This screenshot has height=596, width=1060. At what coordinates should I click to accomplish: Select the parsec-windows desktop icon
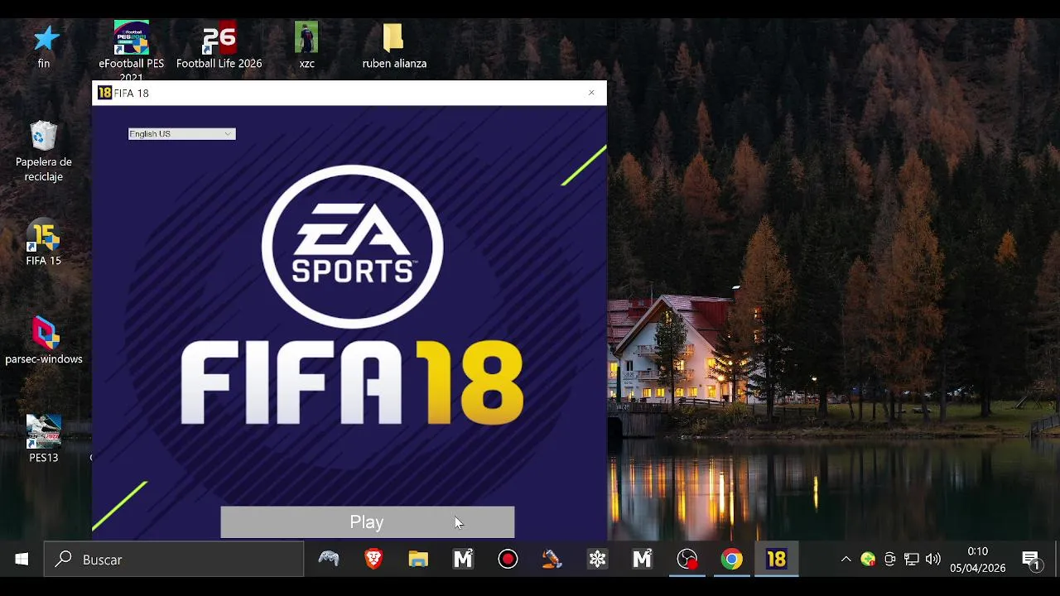tap(44, 341)
